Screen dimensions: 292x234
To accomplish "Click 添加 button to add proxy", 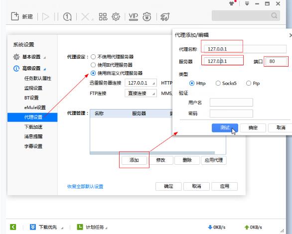I will coord(134,160).
